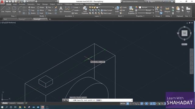Expand the Annotation panel
Viewport: 195px width, 109px height.
click(69, 16)
